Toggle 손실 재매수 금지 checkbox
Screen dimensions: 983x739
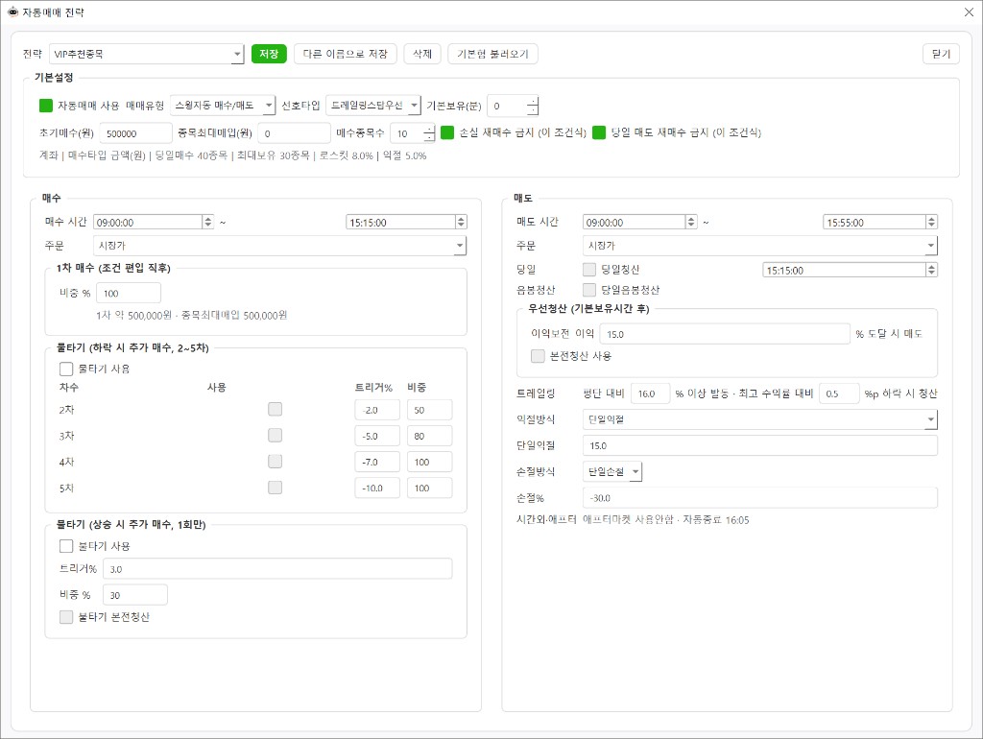point(447,132)
